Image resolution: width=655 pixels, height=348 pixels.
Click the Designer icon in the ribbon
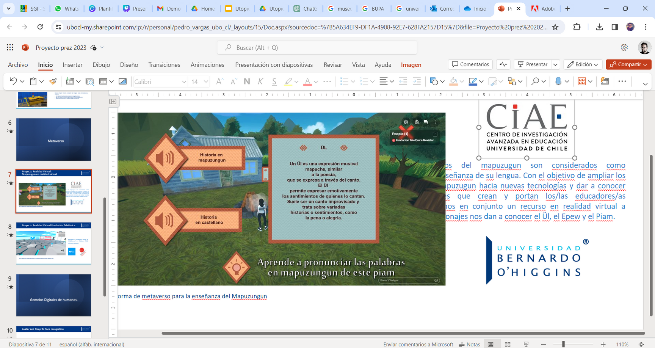point(605,82)
